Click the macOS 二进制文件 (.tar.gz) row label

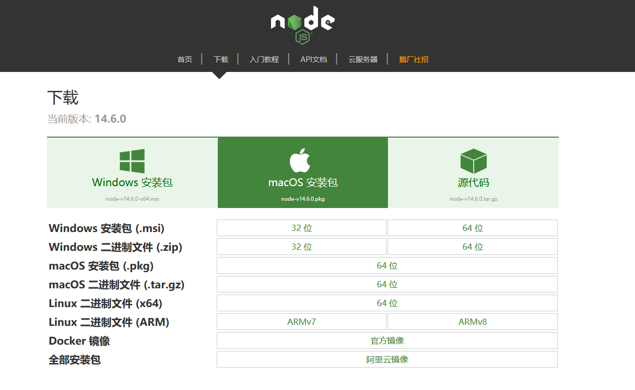[x=116, y=285]
